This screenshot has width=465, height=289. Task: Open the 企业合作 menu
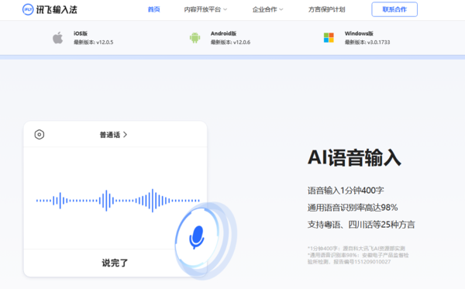pos(264,9)
